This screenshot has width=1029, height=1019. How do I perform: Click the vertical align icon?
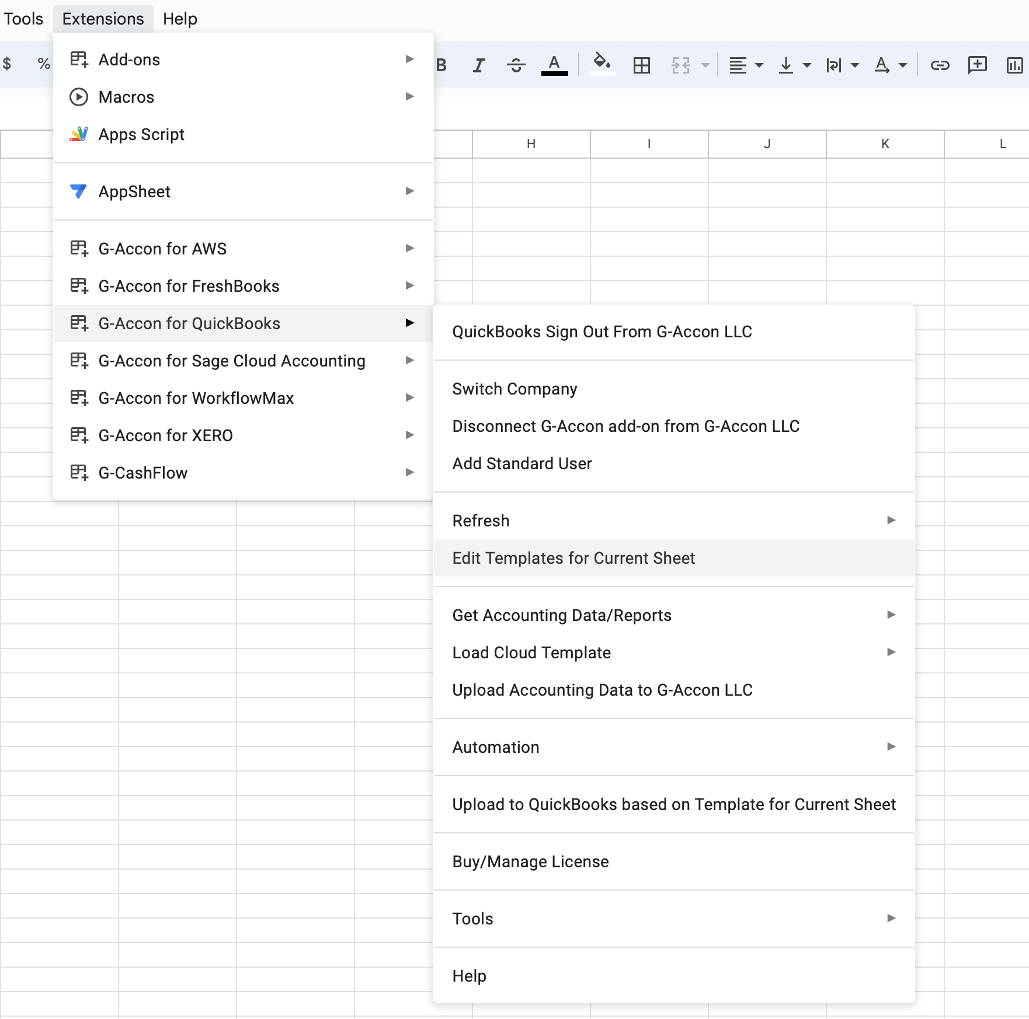(x=786, y=65)
